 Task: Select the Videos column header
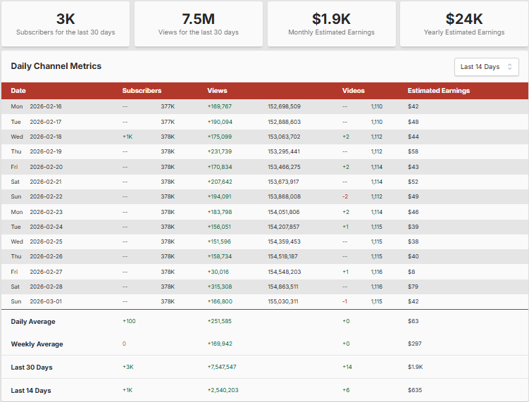coord(354,91)
